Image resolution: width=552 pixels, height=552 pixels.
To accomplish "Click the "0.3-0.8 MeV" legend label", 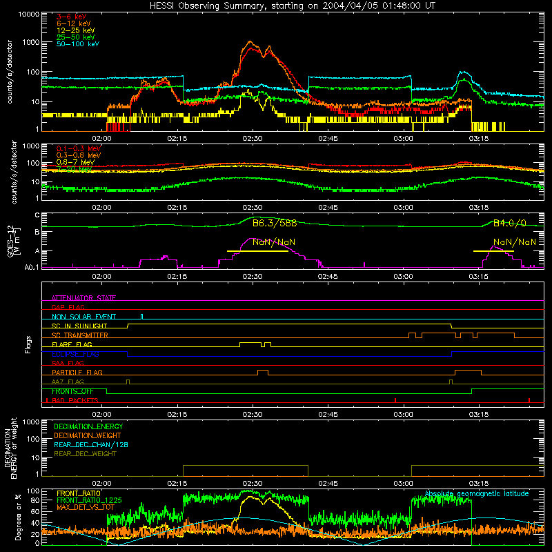I will 79,155.
